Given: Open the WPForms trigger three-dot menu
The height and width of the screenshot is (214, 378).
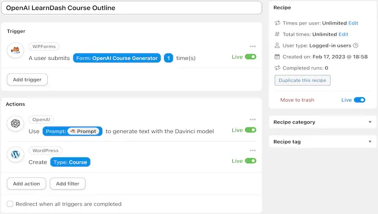Looking at the screenshot, I should point(252,46).
